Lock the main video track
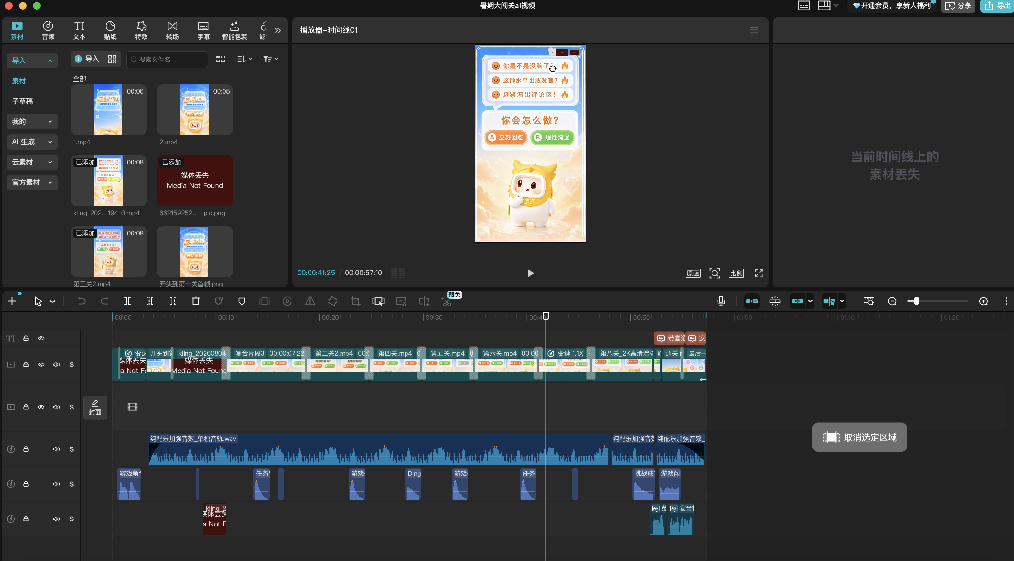This screenshot has height=561, width=1014. [x=26, y=365]
